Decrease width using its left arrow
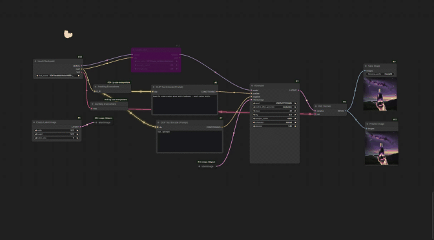The image size is (434, 240). tap(36, 130)
